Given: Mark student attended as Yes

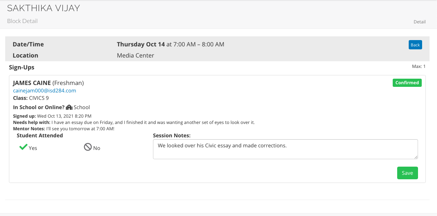Looking at the screenshot, I should click(x=28, y=148).
